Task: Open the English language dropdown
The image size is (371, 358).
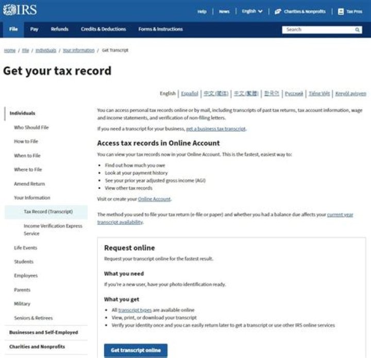Action: click(x=252, y=11)
